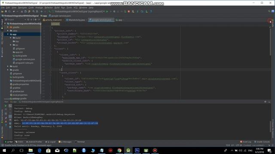
Task: Open the Refactor menu
Action: (49, 8)
